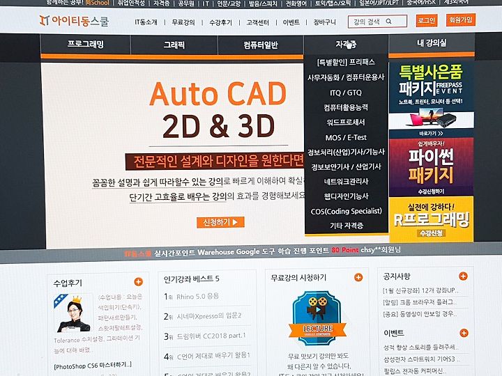Click the 자격증 top category link

(162, 3)
